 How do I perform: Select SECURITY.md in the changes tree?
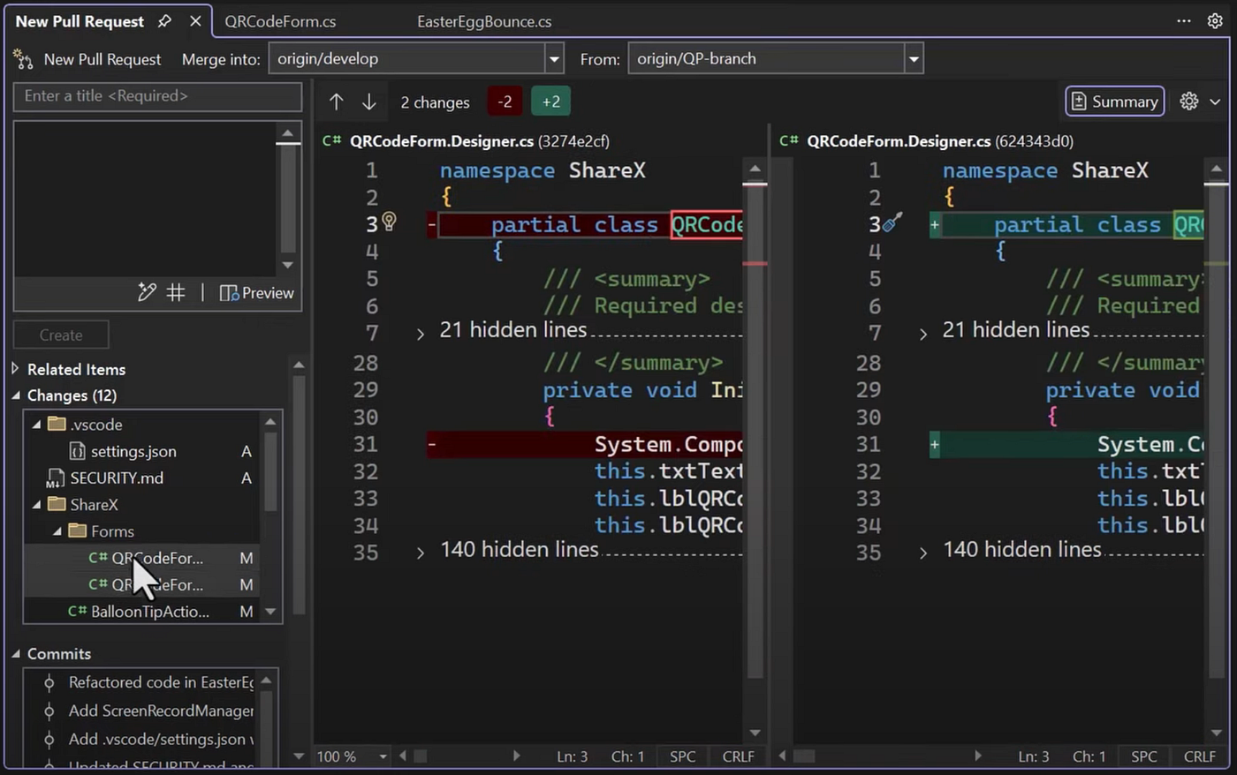pyautogui.click(x=117, y=478)
